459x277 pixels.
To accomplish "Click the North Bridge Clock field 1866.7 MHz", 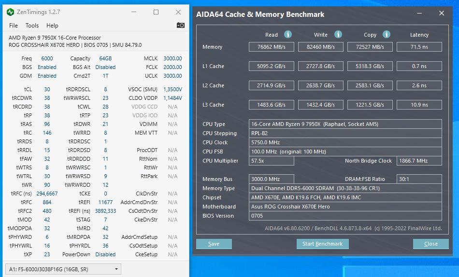I will 419,161.
